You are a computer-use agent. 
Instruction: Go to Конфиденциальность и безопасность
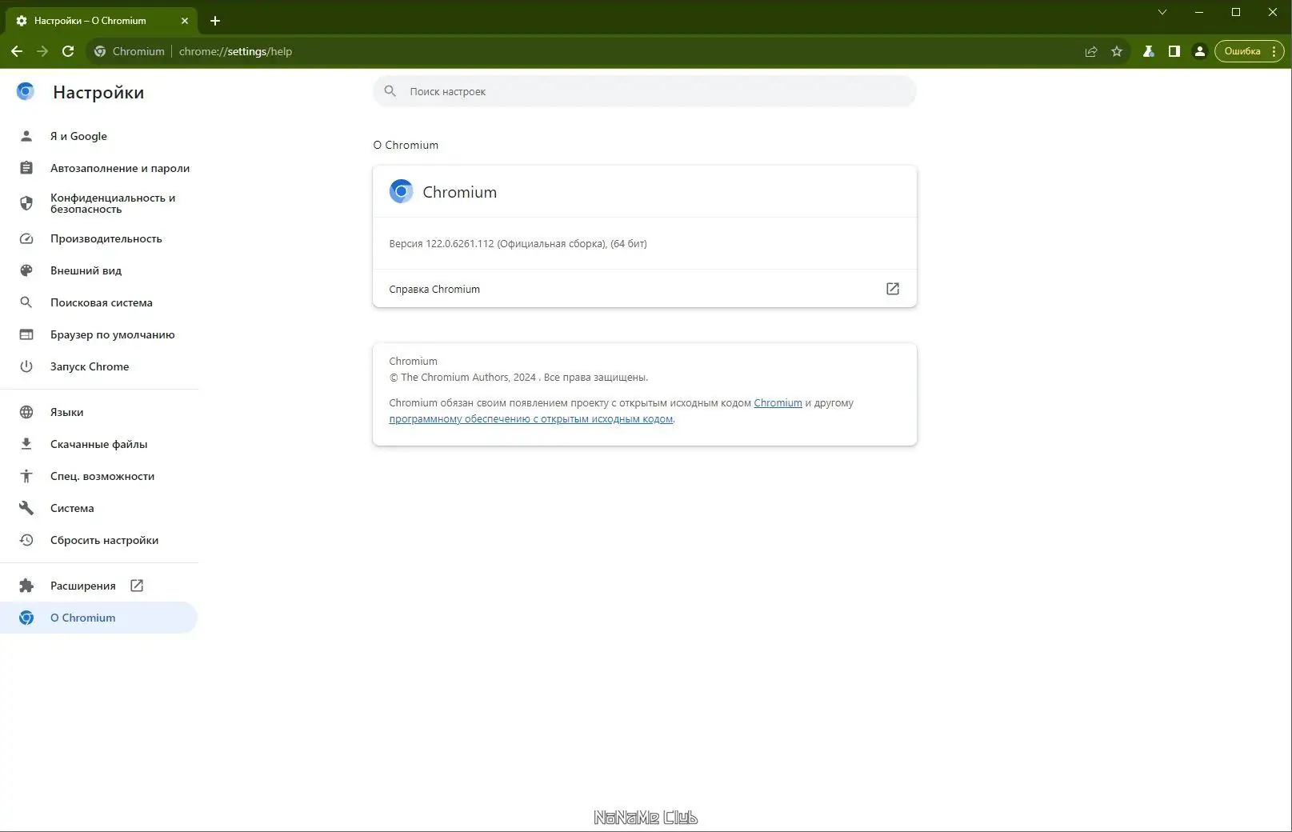99,203
